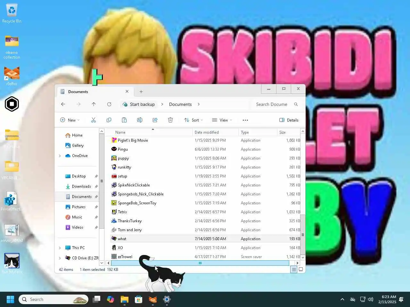Screen dimensions: 410x307
Task: Click the Cut toolbar icon
Action: tap(94, 120)
